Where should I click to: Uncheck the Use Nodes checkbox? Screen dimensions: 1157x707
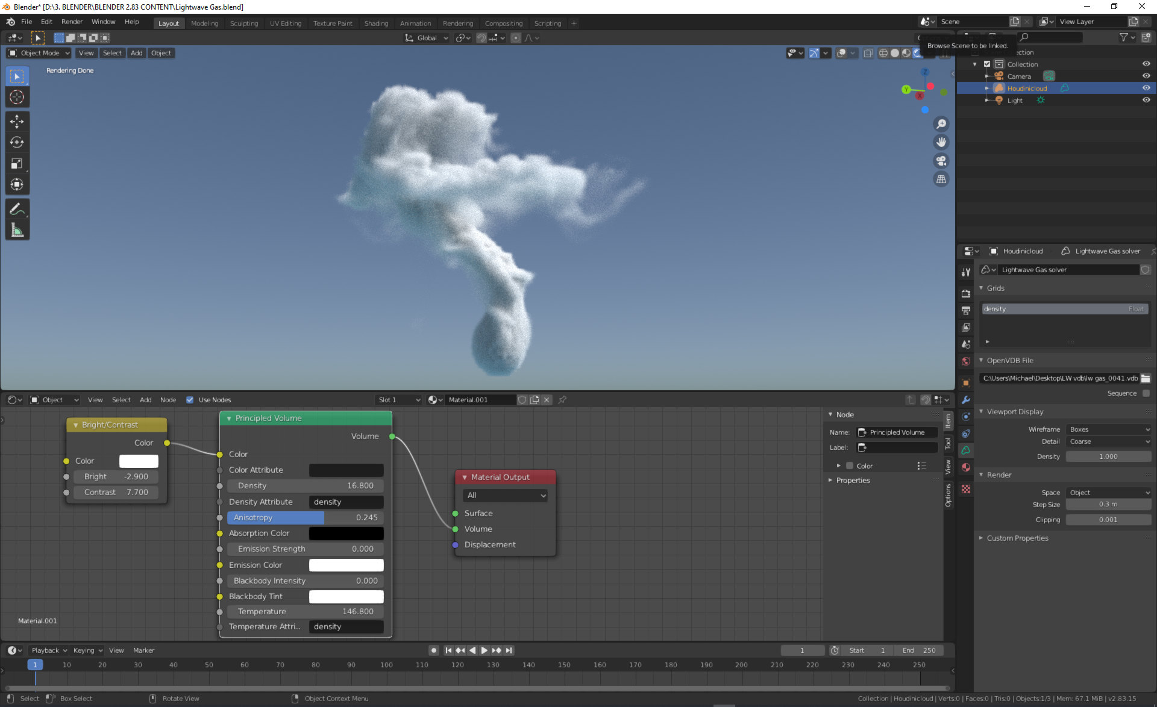[x=190, y=399]
